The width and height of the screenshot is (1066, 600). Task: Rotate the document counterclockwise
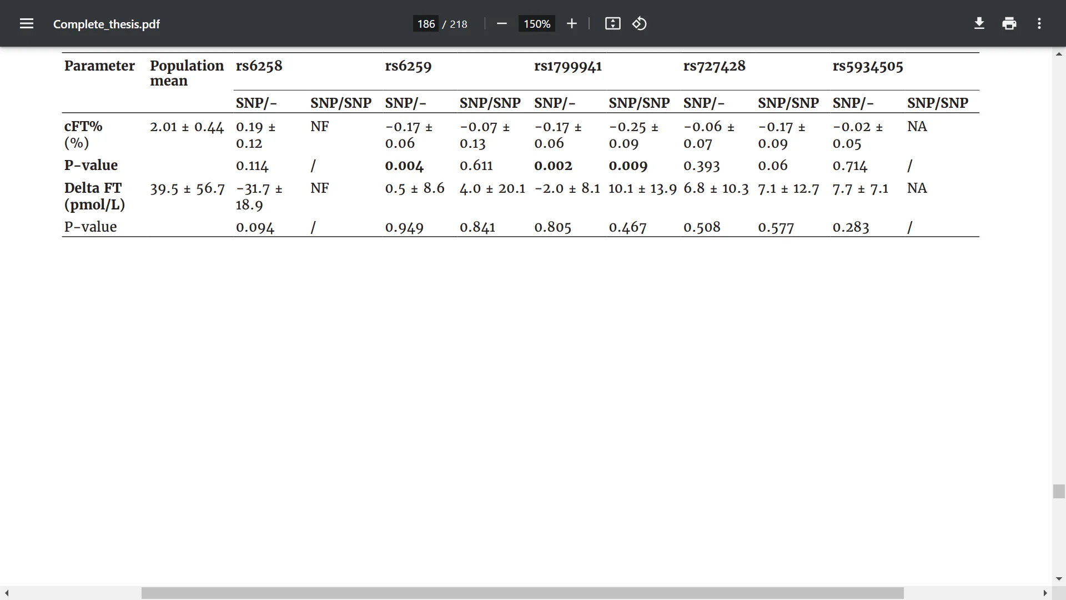(x=640, y=23)
